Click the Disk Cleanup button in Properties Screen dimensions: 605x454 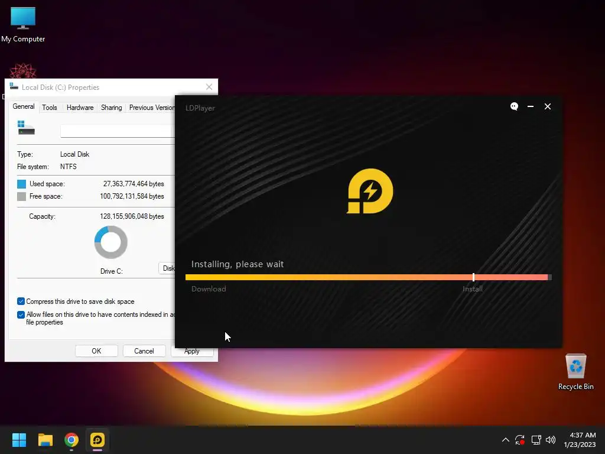coord(167,268)
